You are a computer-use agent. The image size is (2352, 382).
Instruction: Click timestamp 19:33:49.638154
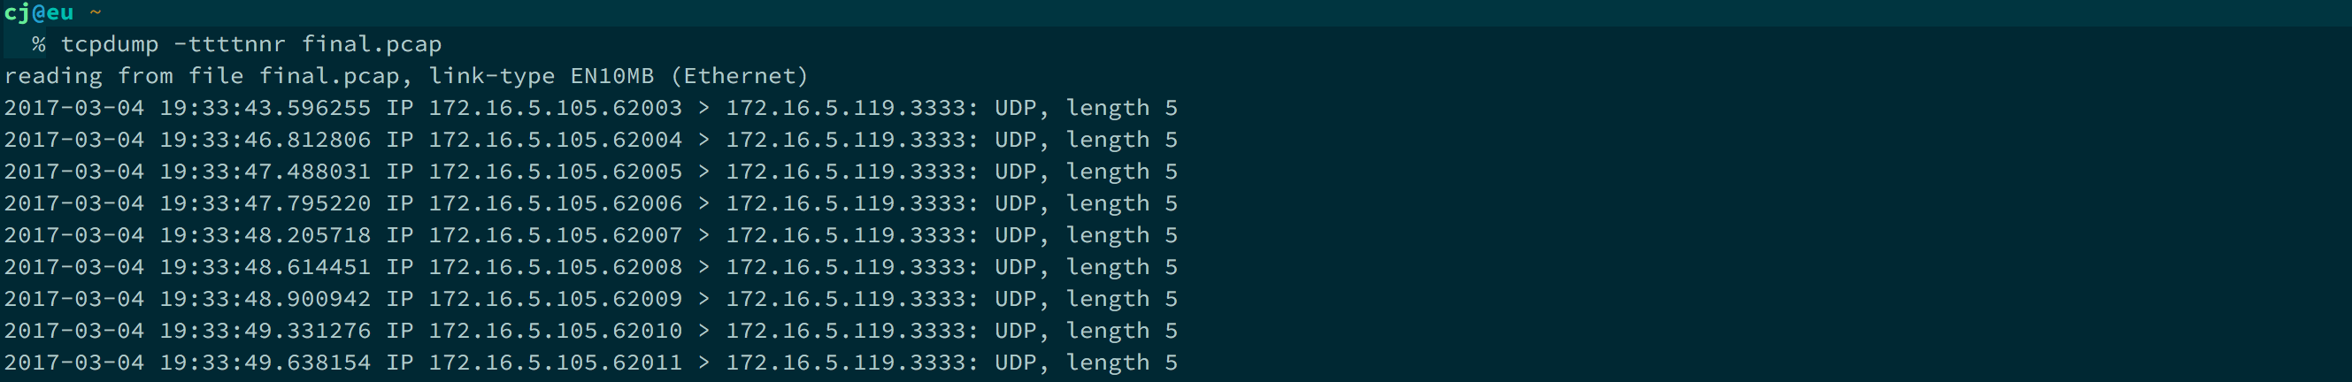click(x=265, y=363)
